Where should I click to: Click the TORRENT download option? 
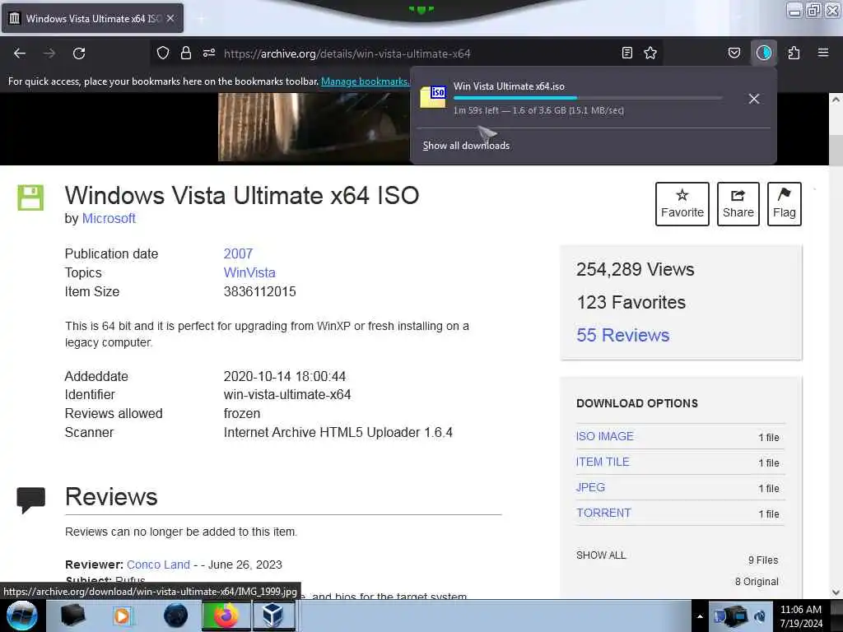[603, 513]
